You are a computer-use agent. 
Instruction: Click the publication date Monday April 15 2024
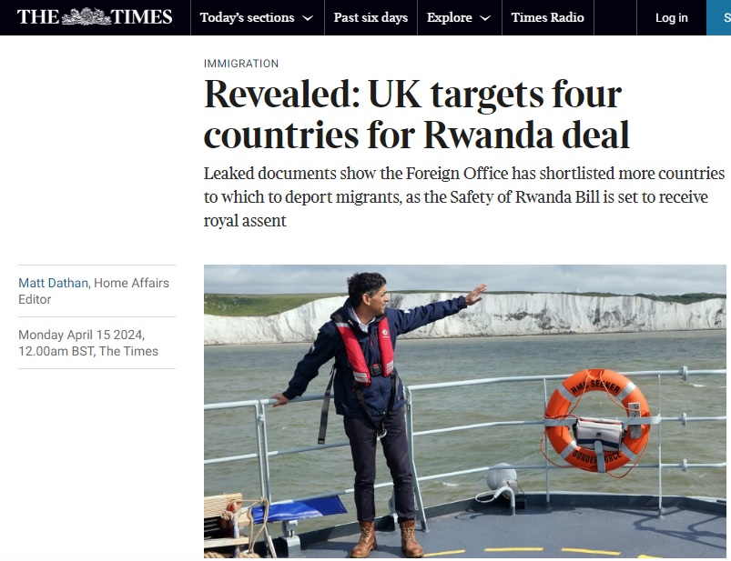[81, 335]
